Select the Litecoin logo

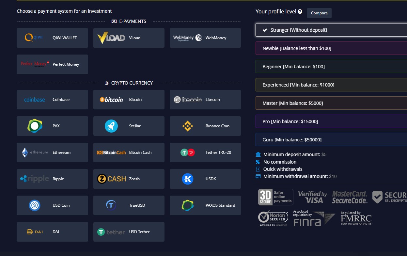188,100
